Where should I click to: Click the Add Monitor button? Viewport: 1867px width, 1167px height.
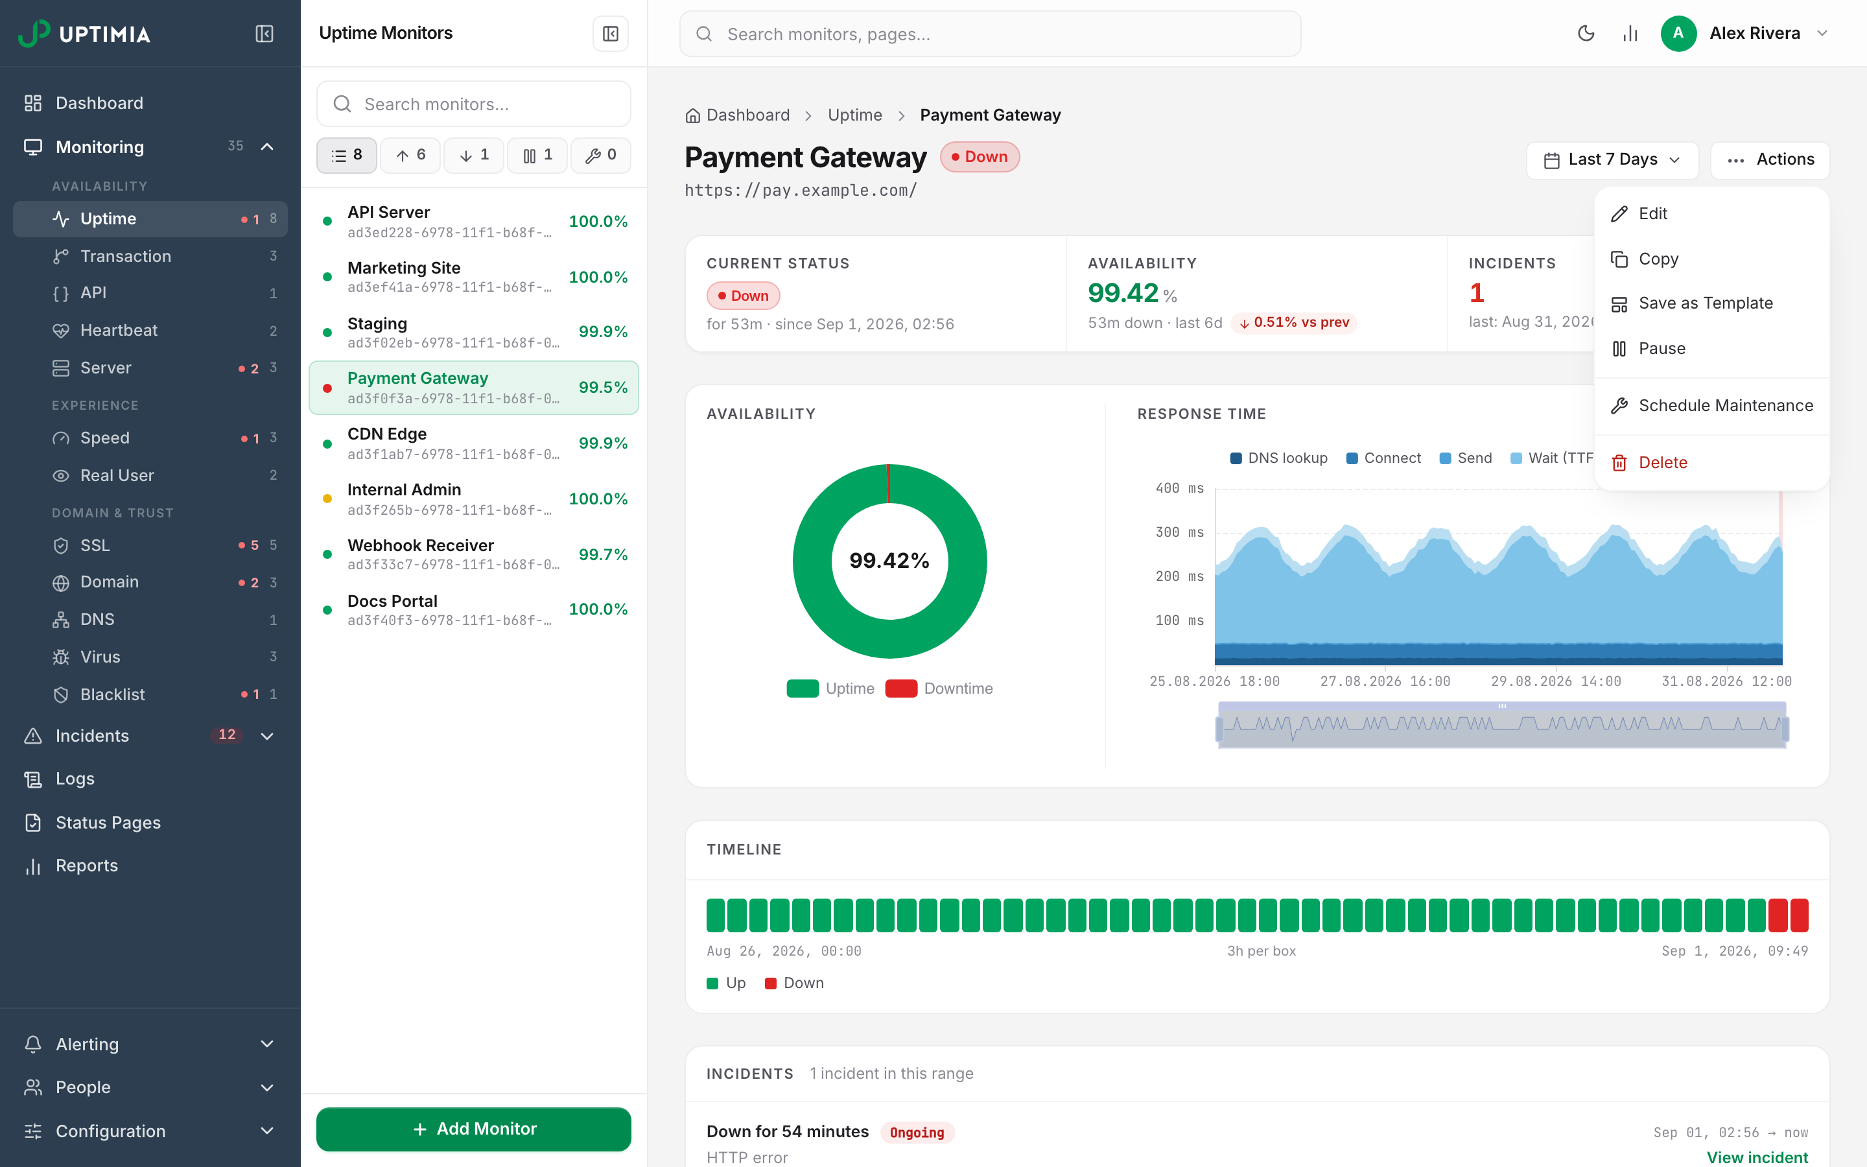[x=474, y=1129]
